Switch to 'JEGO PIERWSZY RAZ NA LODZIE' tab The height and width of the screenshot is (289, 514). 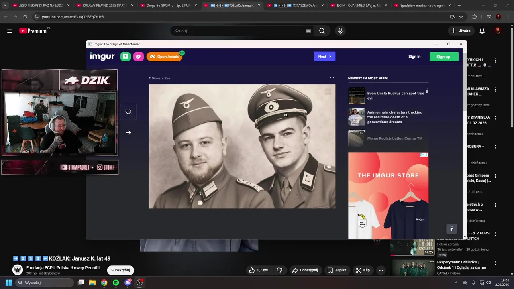(40, 6)
